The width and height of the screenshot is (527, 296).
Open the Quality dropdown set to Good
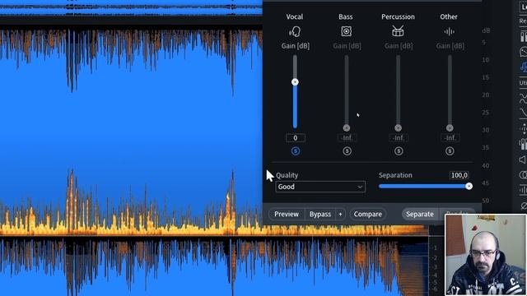point(320,187)
